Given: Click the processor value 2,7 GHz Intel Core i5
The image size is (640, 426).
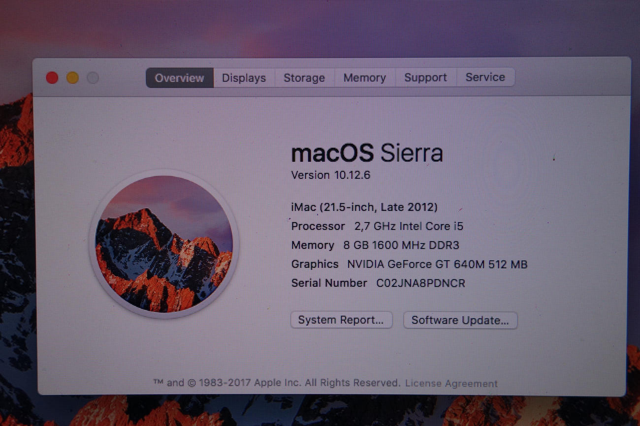Looking at the screenshot, I should coord(409,226).
